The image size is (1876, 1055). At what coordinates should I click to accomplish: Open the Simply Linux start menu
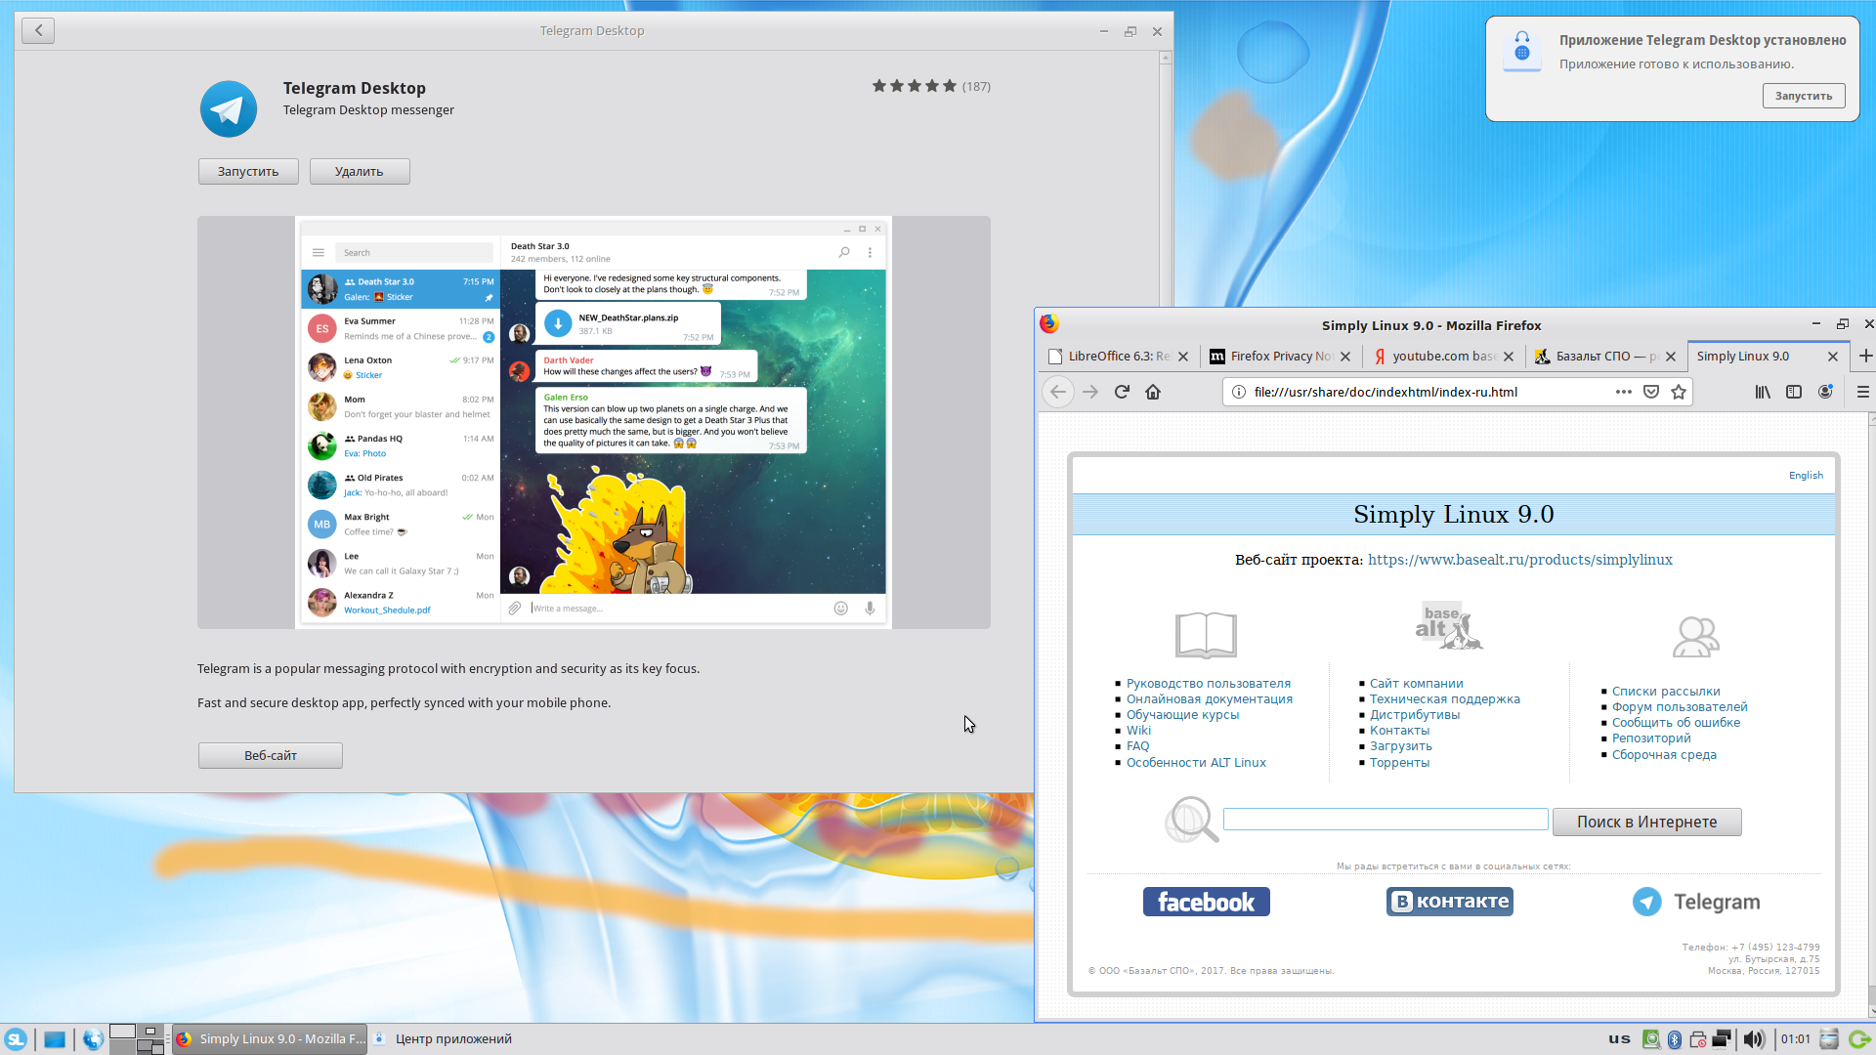click(17, 1038)
